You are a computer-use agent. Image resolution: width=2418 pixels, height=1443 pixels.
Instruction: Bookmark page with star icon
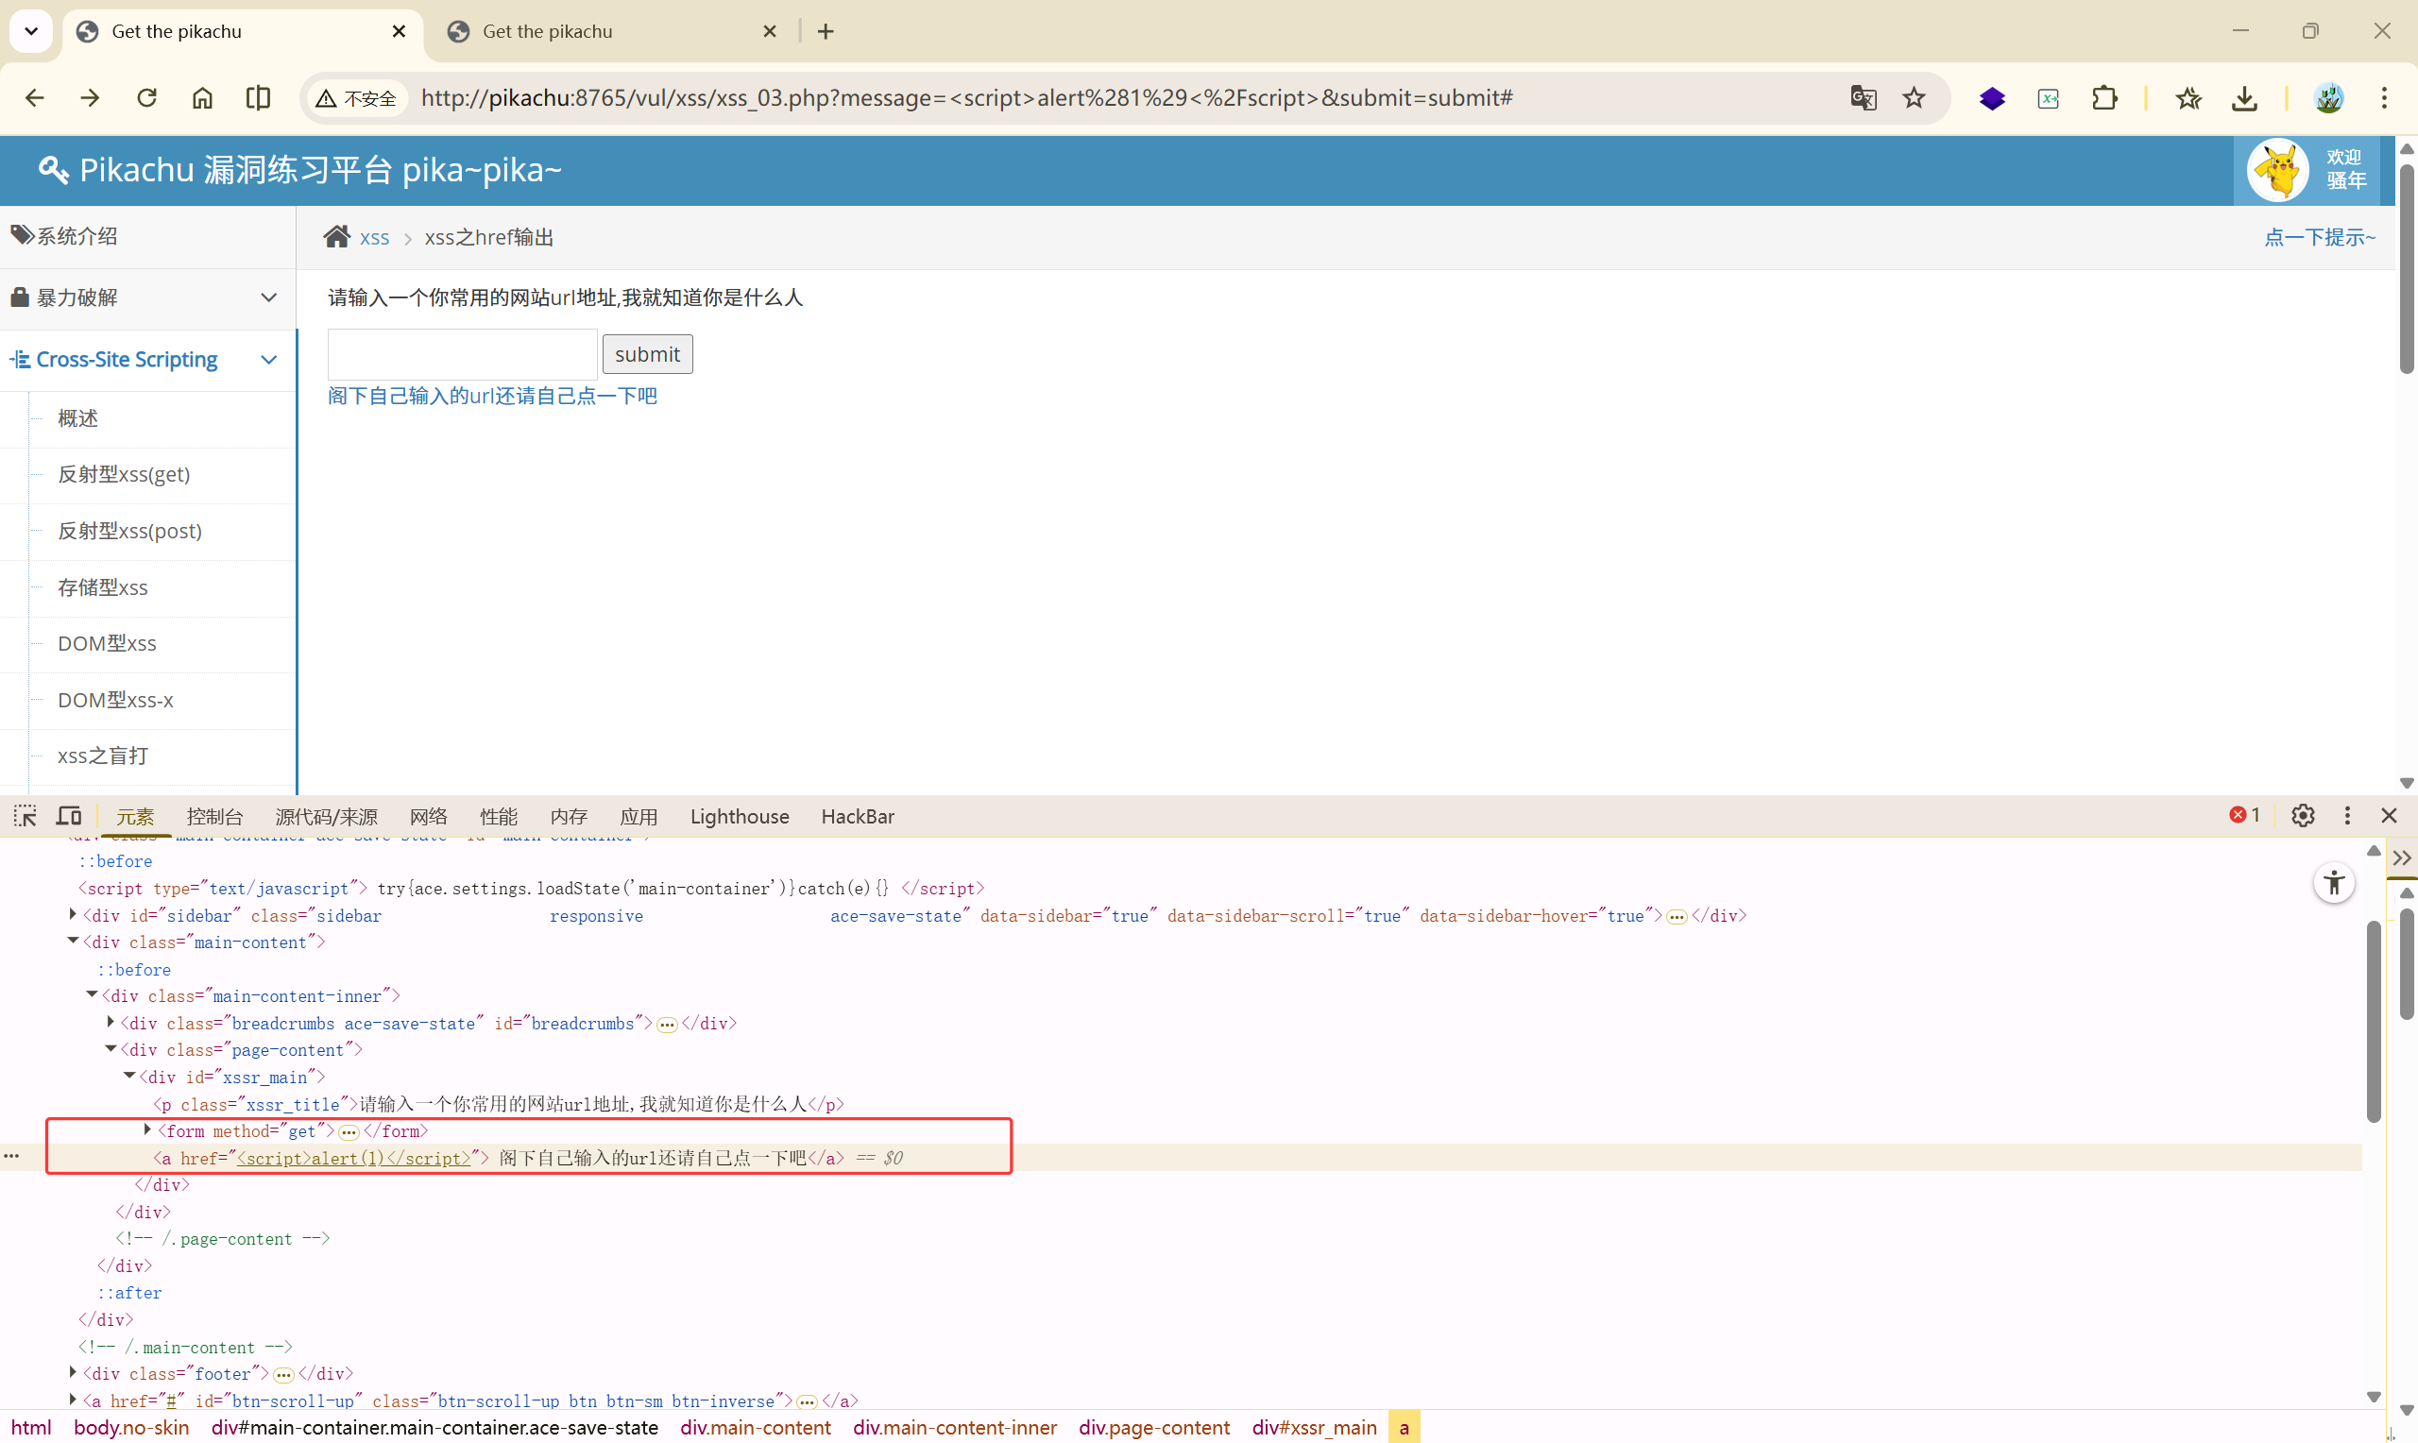1914,98
